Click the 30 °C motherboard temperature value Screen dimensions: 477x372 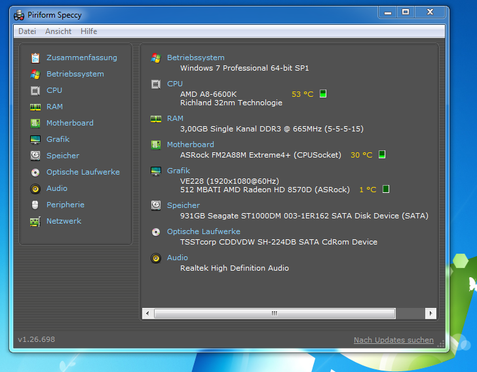tap(362, 155)
